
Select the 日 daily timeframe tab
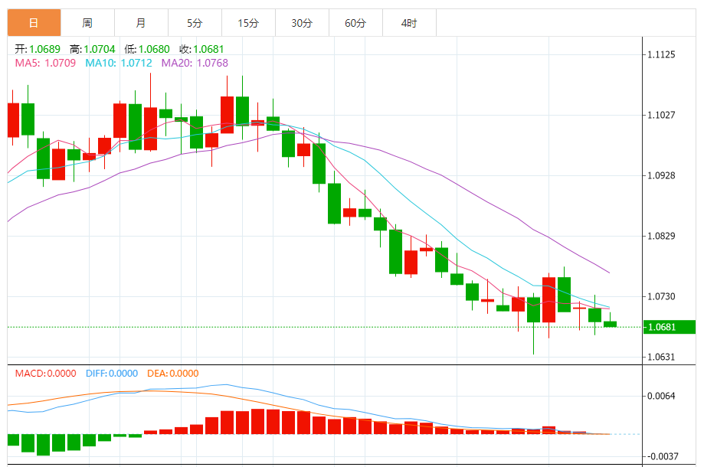pos(34,23)
